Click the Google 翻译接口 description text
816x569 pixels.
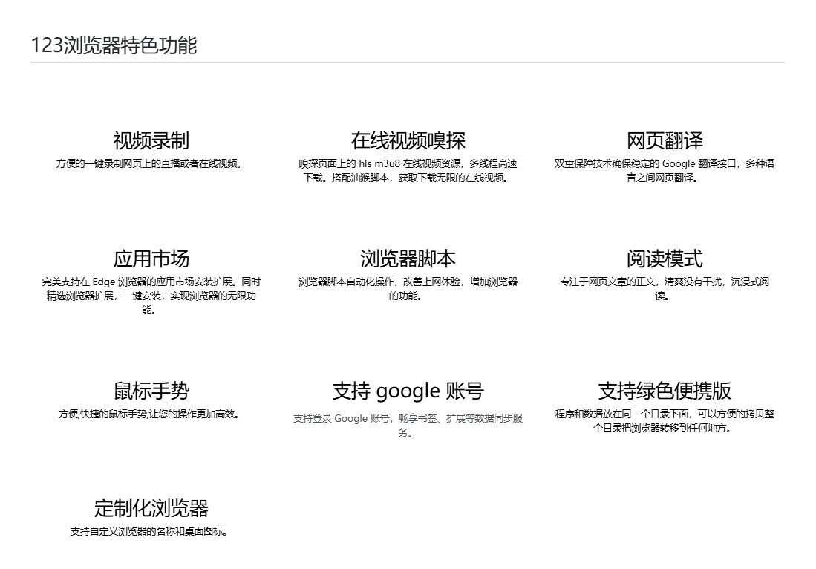[x=664, y=171]
